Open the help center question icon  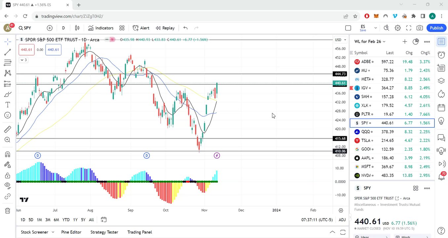[441, 230]
